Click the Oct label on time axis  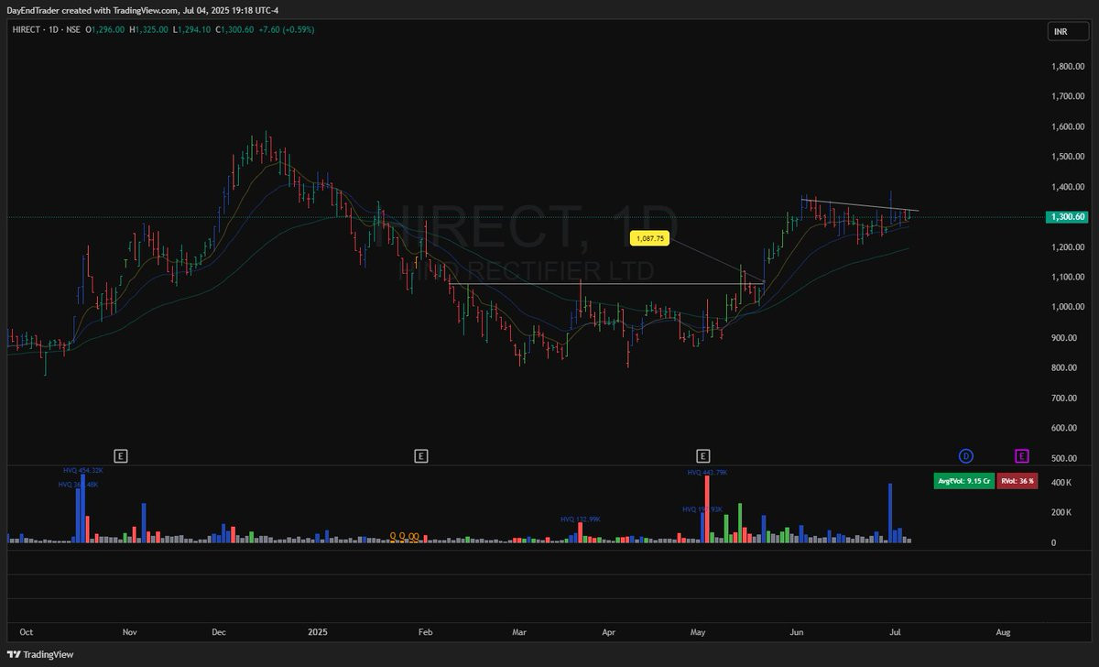(26, 632)
